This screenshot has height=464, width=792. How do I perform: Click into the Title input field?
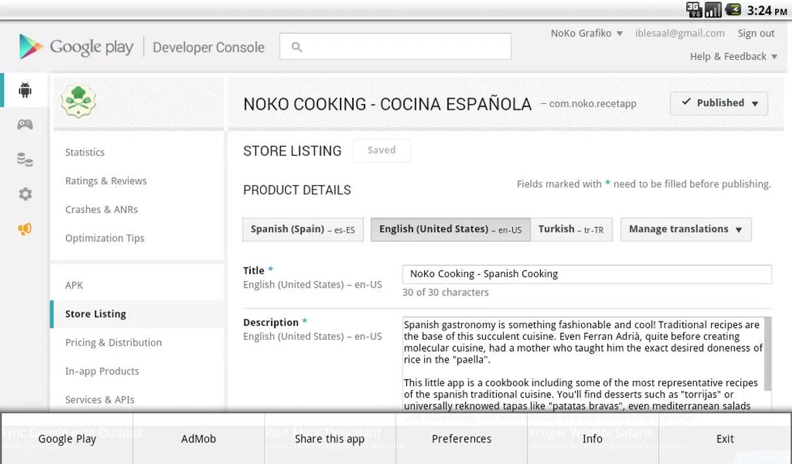pyautogui.click(x=587, y=274)
